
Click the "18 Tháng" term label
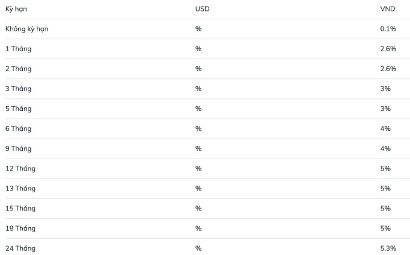point(20,228)
